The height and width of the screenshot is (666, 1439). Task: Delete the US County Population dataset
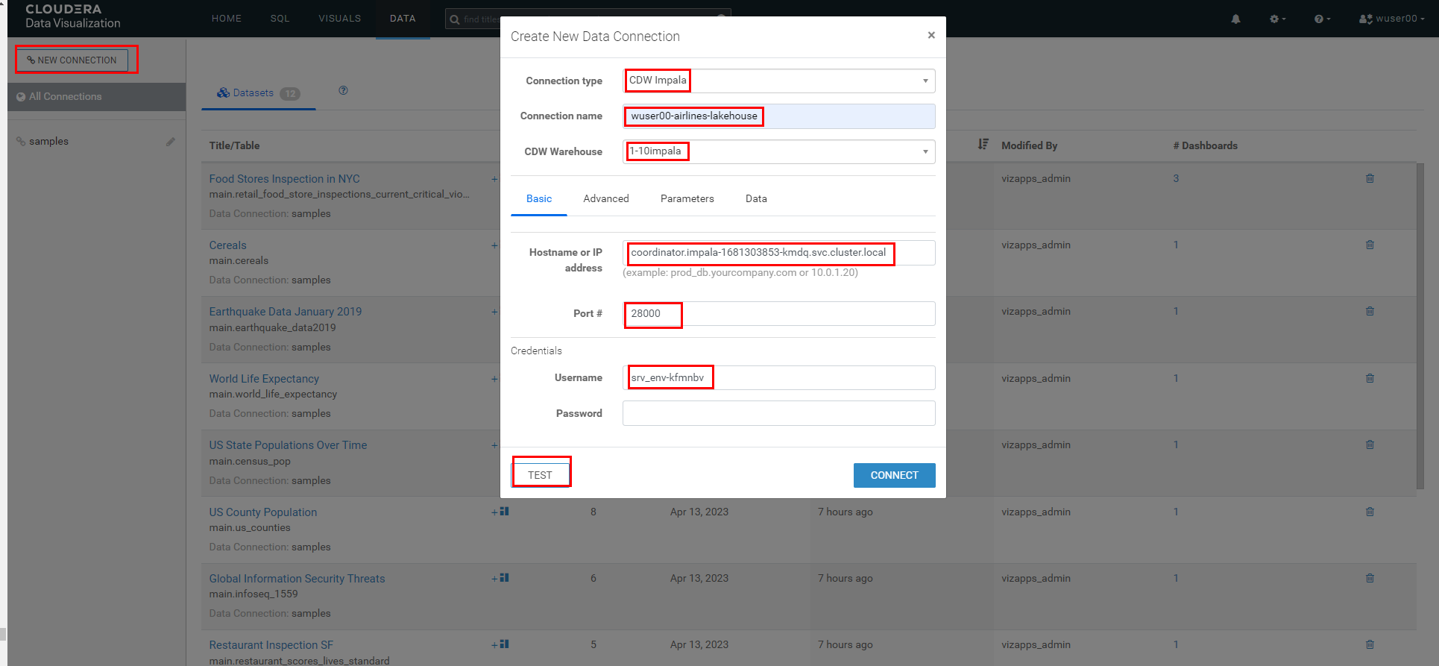[x=1370, y=512]
